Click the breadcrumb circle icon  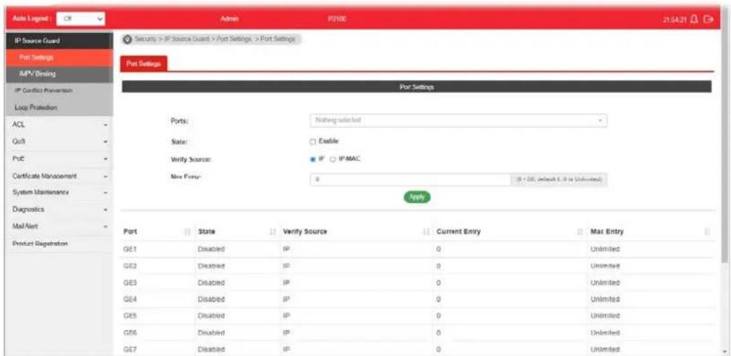point(127,39)
